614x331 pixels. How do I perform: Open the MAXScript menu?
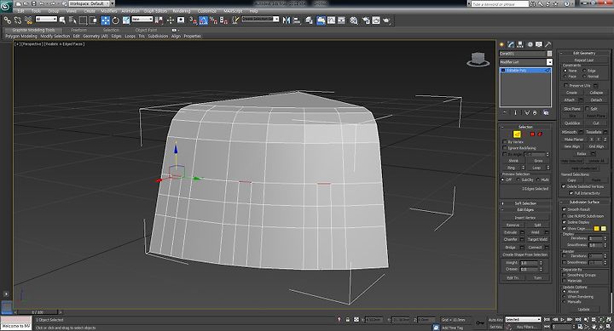[x=234, y=11]
